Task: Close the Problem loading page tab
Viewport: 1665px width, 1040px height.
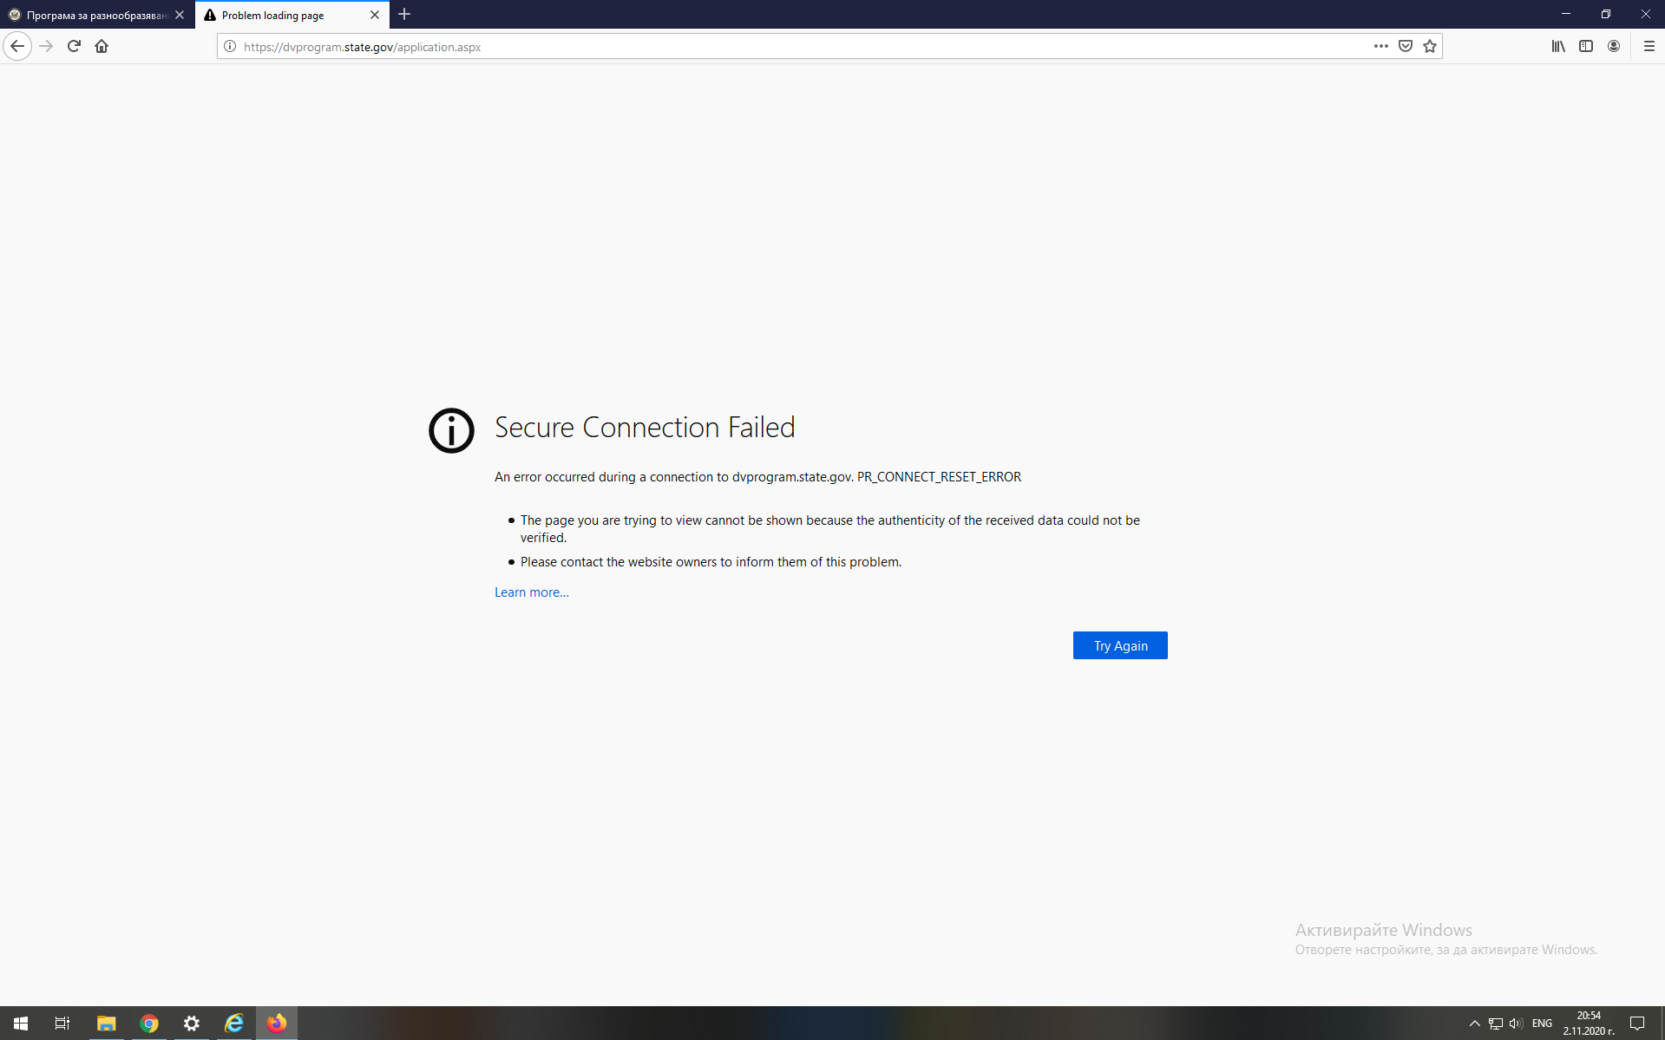Action: point(375,15)
